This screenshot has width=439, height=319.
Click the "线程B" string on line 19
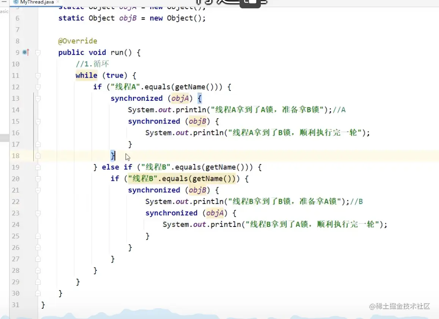point(156,167)
